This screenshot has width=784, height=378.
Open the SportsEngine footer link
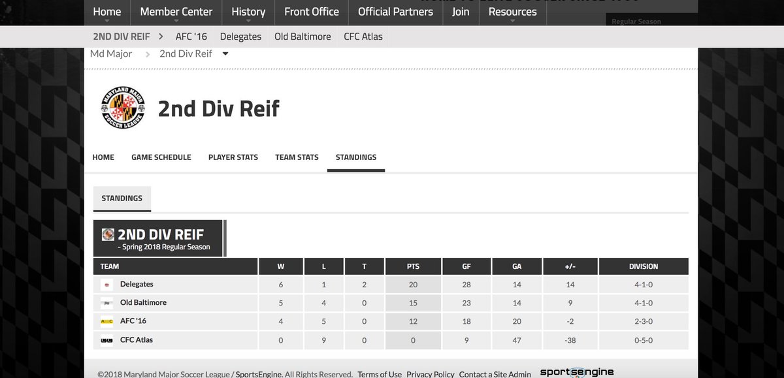click(259, 375)
